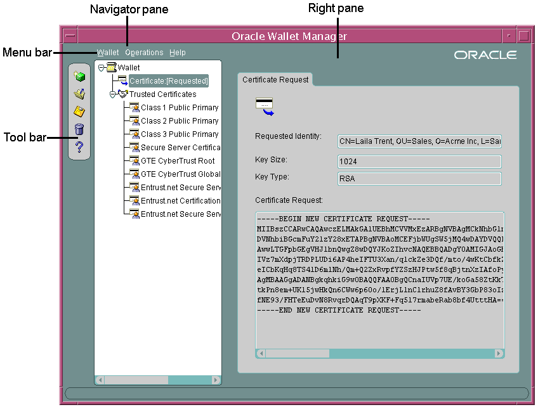
Task: Click the New Wallet toolbar icon
Action: tap(79, 76)
